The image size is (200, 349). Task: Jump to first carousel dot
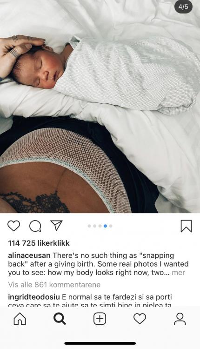pyautogui.click(x=89, y=226)
